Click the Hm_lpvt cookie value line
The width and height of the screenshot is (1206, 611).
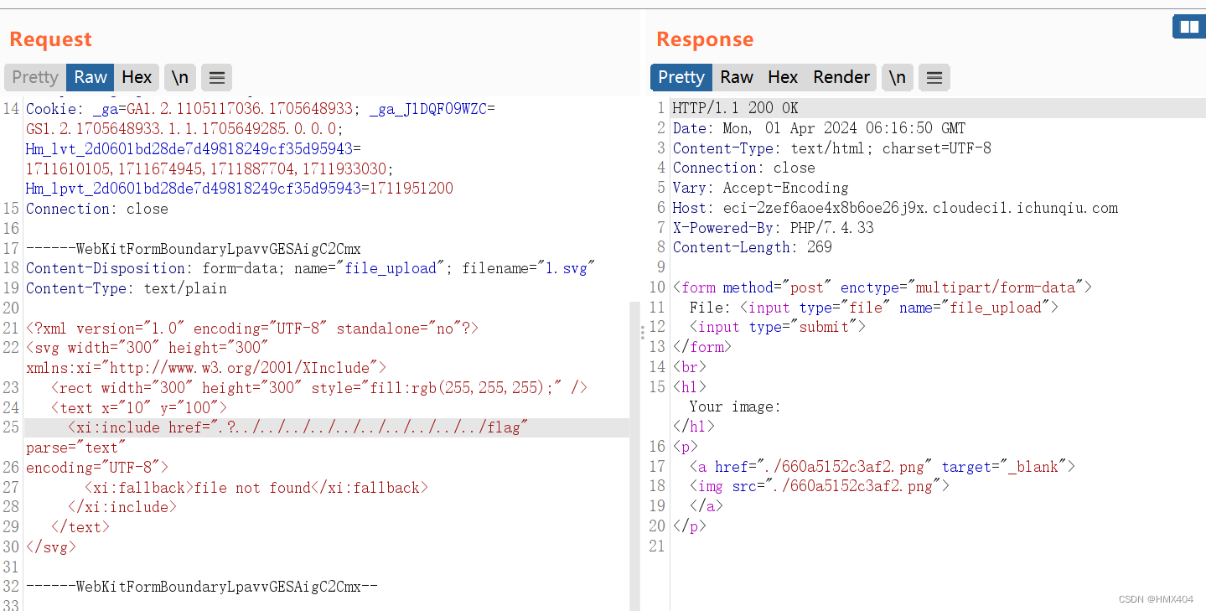(x=240, y=189)
